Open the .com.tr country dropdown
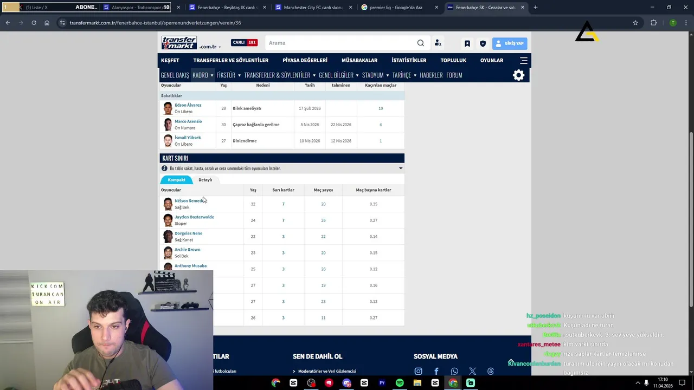Image resolution: width=694 pixels, height=390 pixels. pyautogui.click(x=210, y=47)
